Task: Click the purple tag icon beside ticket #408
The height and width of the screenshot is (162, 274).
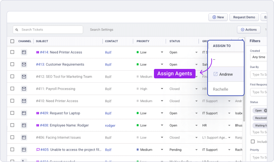Action: pos(38,125)
